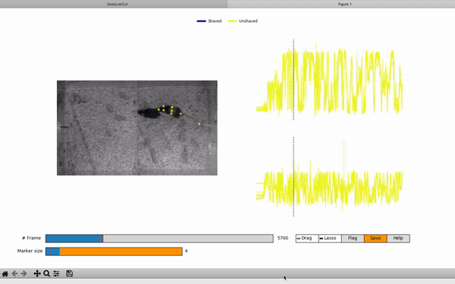This screenshot has height=284, width=455.
Task: Click the Home reset view icon
Action: (5, 273)
